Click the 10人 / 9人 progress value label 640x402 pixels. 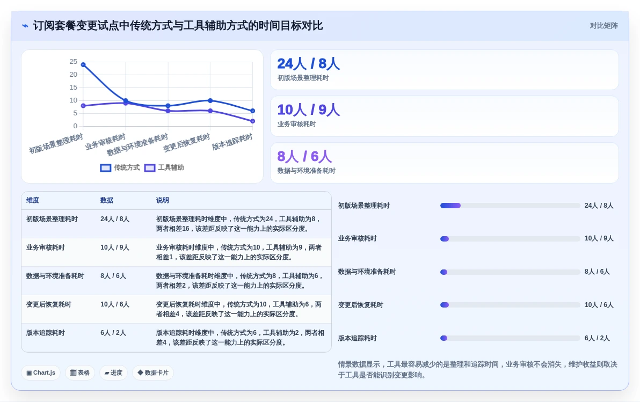point(599,239)
